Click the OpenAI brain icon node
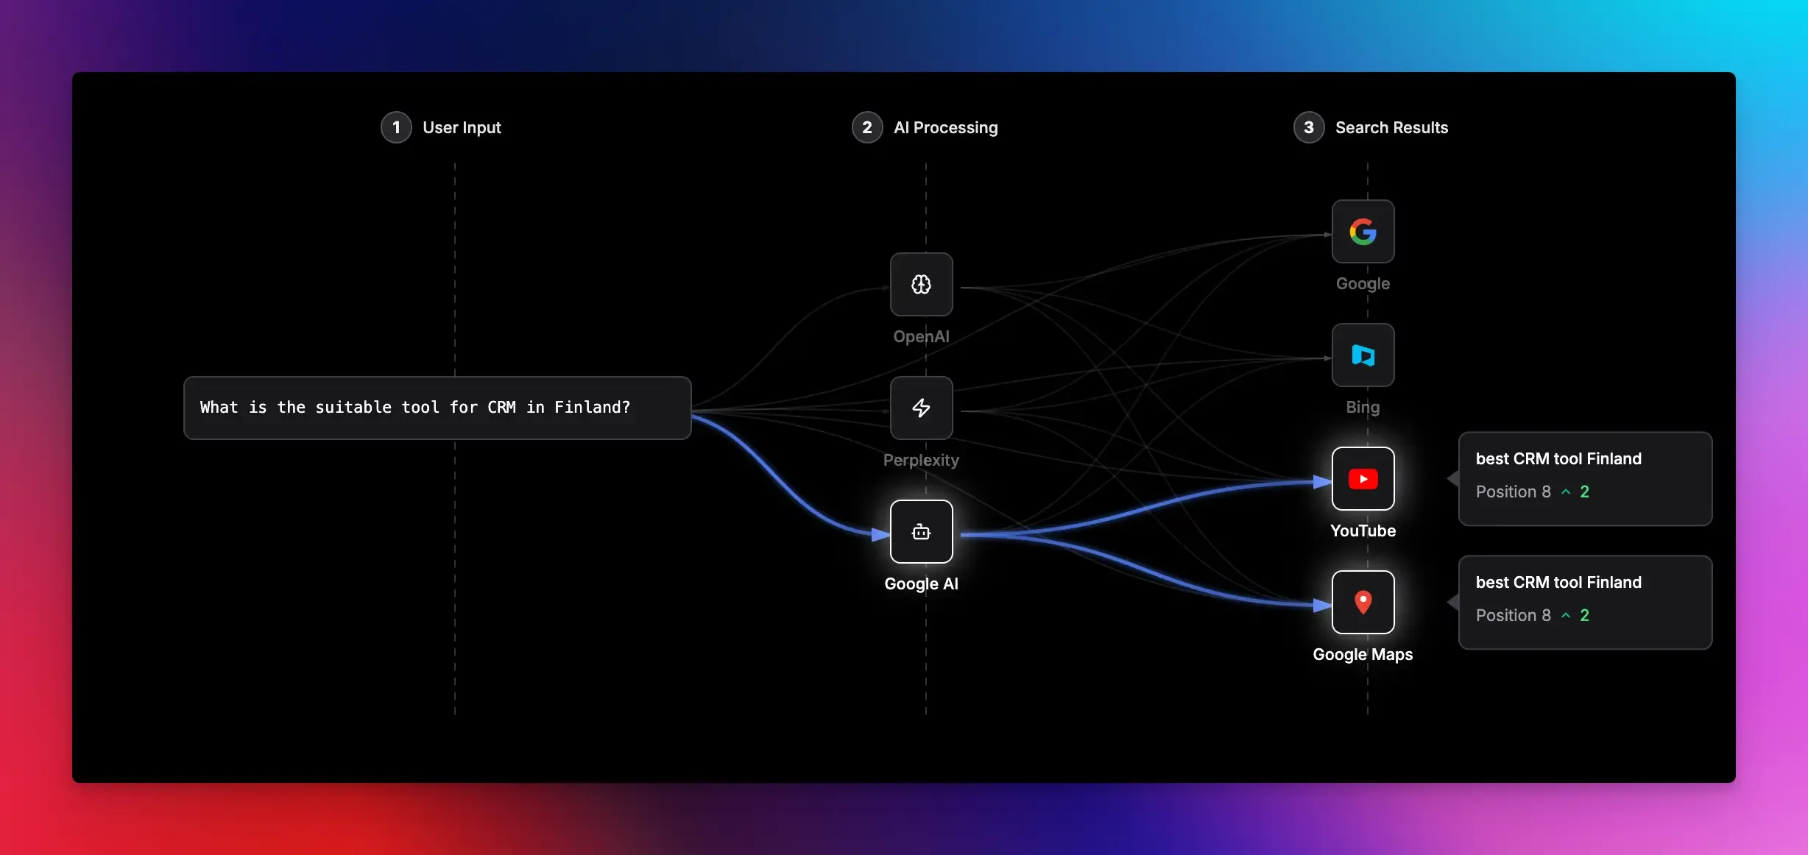Image resolution: width=1808 pixels, height=855 pixels. click(x=921, y=285)
